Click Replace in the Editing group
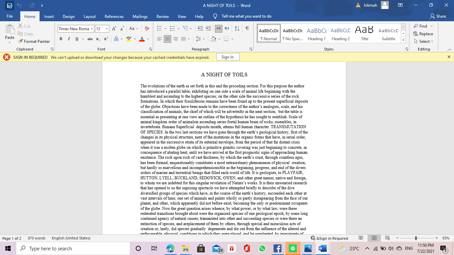The image size is (454, 255). pyautogui.click(x=423, y=34)
